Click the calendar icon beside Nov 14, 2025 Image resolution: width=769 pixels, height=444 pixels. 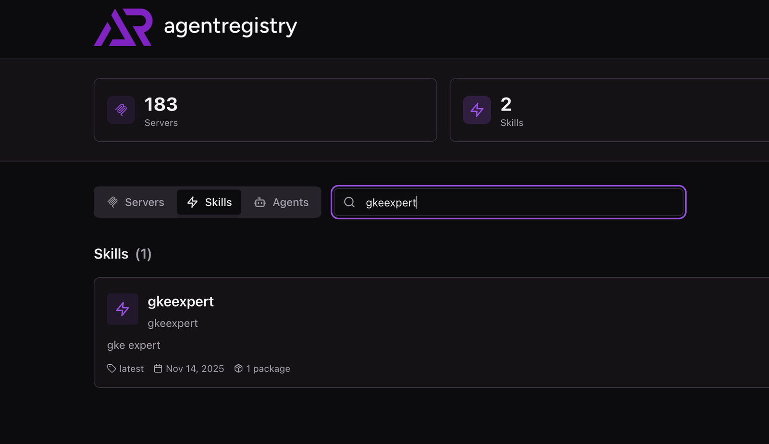point(158,369)
